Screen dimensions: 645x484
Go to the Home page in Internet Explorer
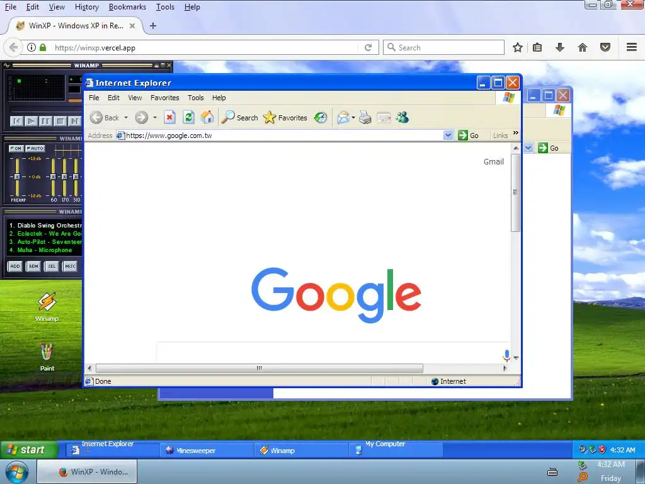(207, 118)
